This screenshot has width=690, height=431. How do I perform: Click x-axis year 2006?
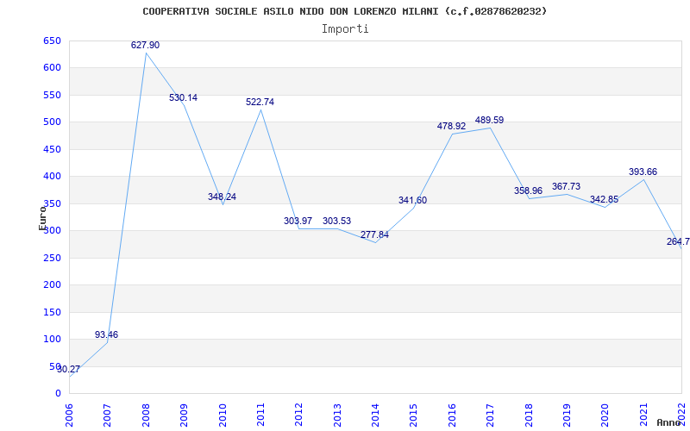pos(70,415)
